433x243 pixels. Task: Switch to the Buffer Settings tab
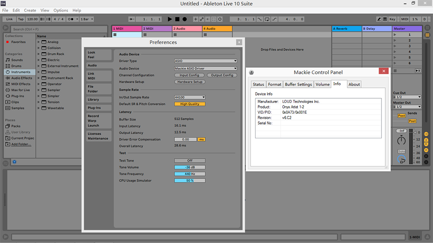[x=298, y=84]
